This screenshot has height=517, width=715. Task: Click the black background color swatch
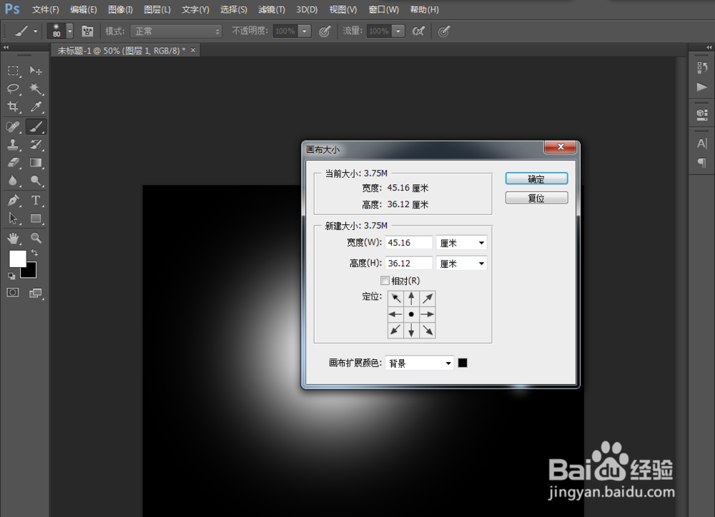point(31,272)
